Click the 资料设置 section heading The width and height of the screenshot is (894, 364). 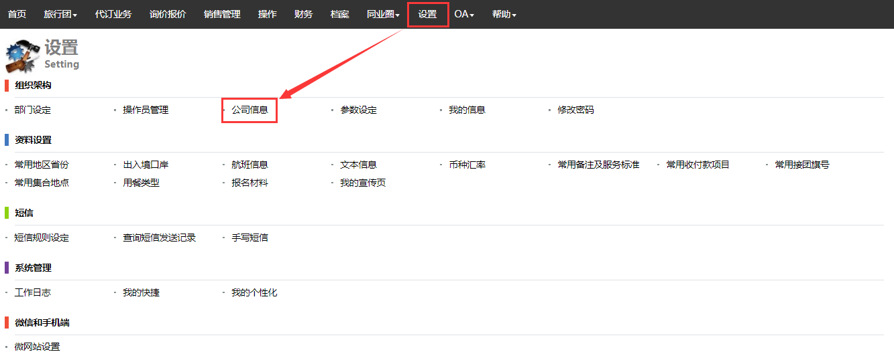click(33, 140)
